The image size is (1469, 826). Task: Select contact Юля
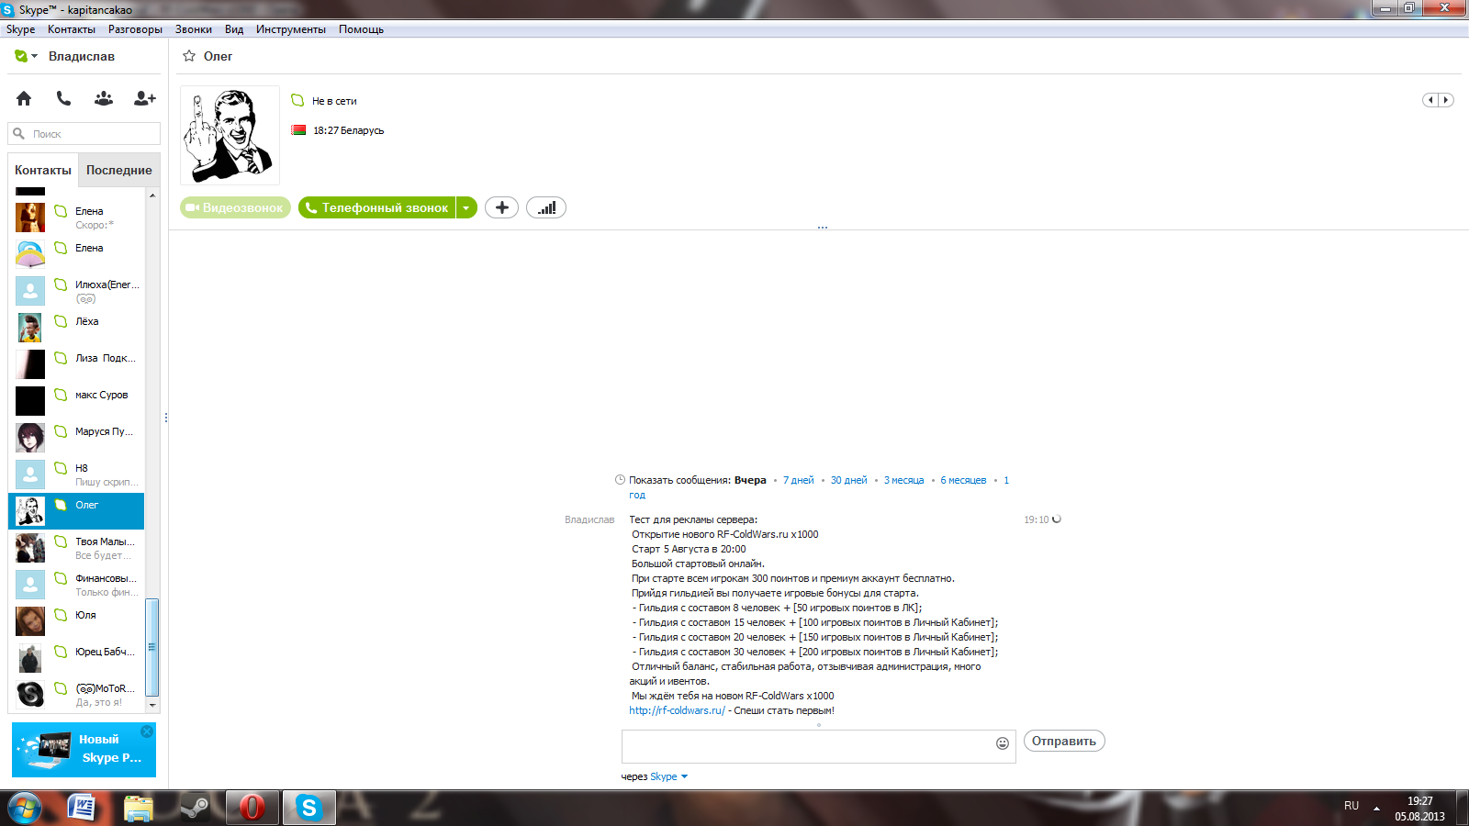[x=76, y=621]
